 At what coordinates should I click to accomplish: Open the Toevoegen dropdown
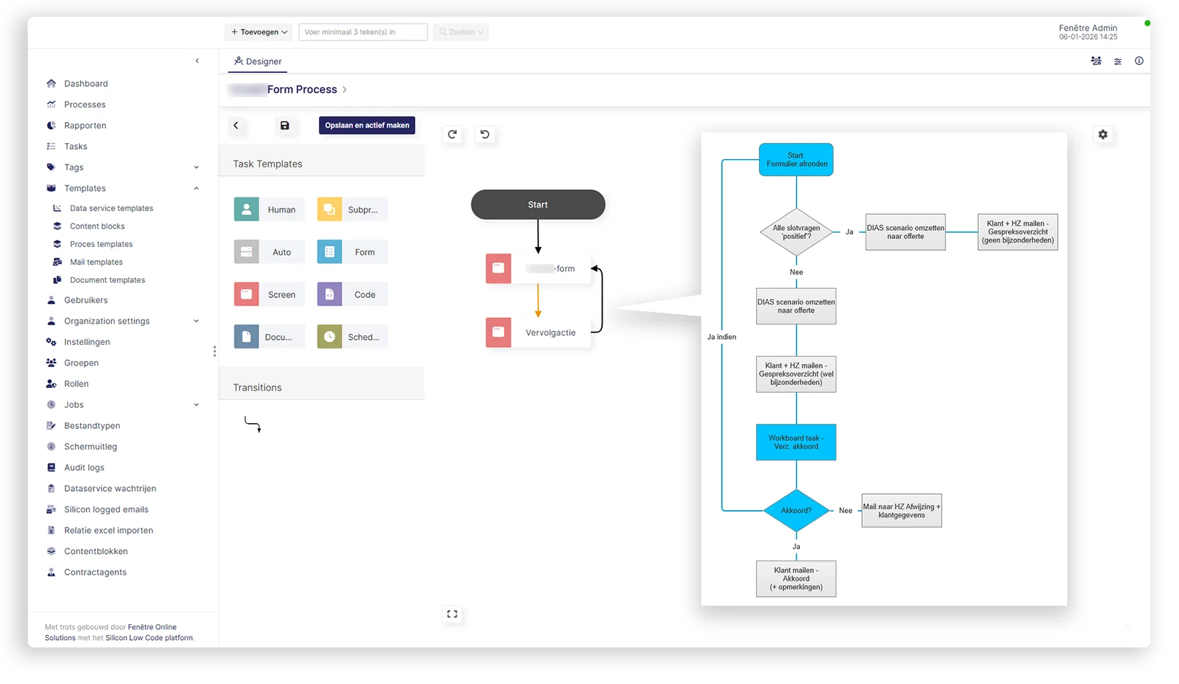(x=259, y=32)
